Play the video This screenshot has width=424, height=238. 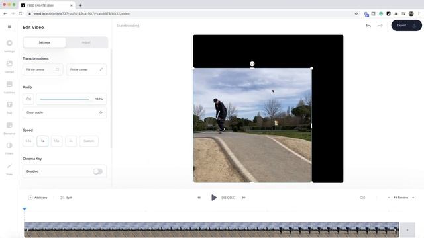(x=213, y=198)
